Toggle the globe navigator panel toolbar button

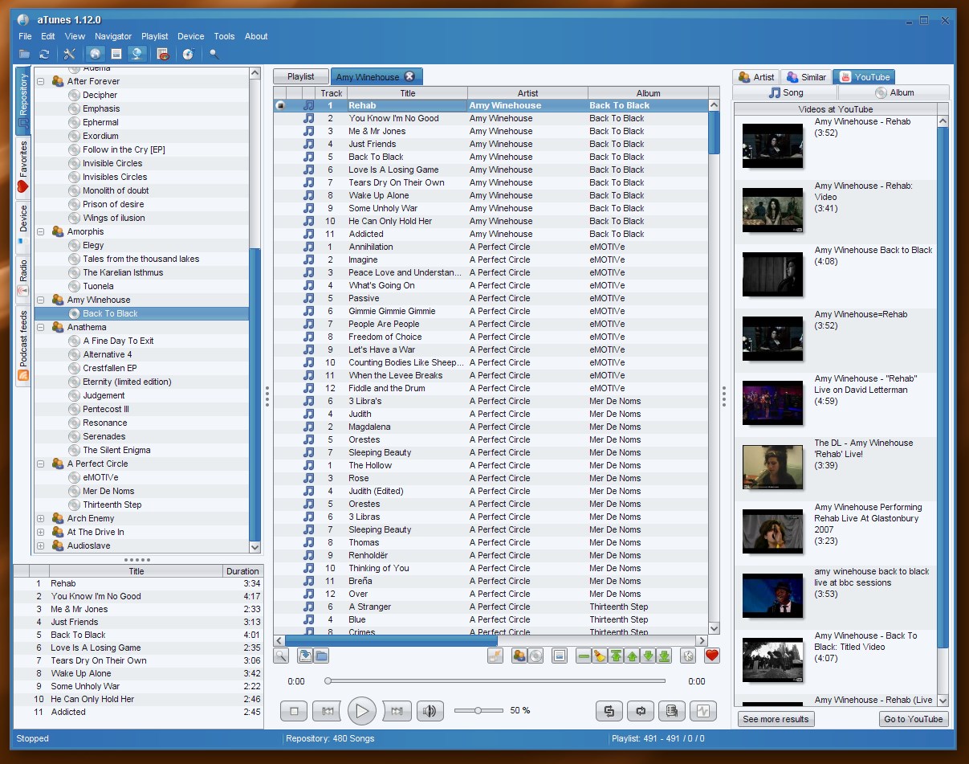pyautogui.click(x=96, y=54)
